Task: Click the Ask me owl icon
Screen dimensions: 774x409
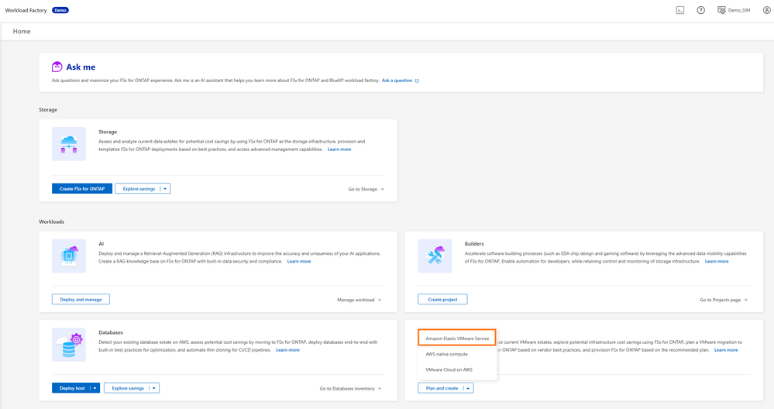Action: click(57, 67)
